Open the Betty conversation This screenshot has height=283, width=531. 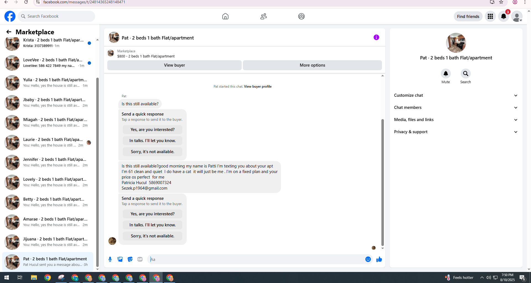[x=48, y=202]
